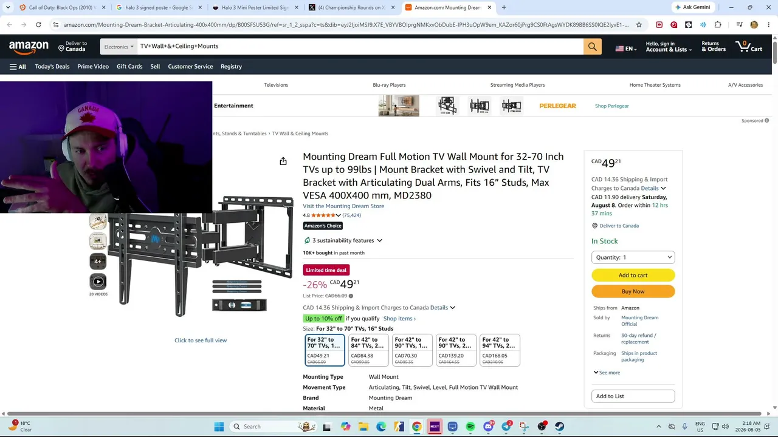
Task: Open Shop Perlegear sponsored link
Action: coord(611,106)
